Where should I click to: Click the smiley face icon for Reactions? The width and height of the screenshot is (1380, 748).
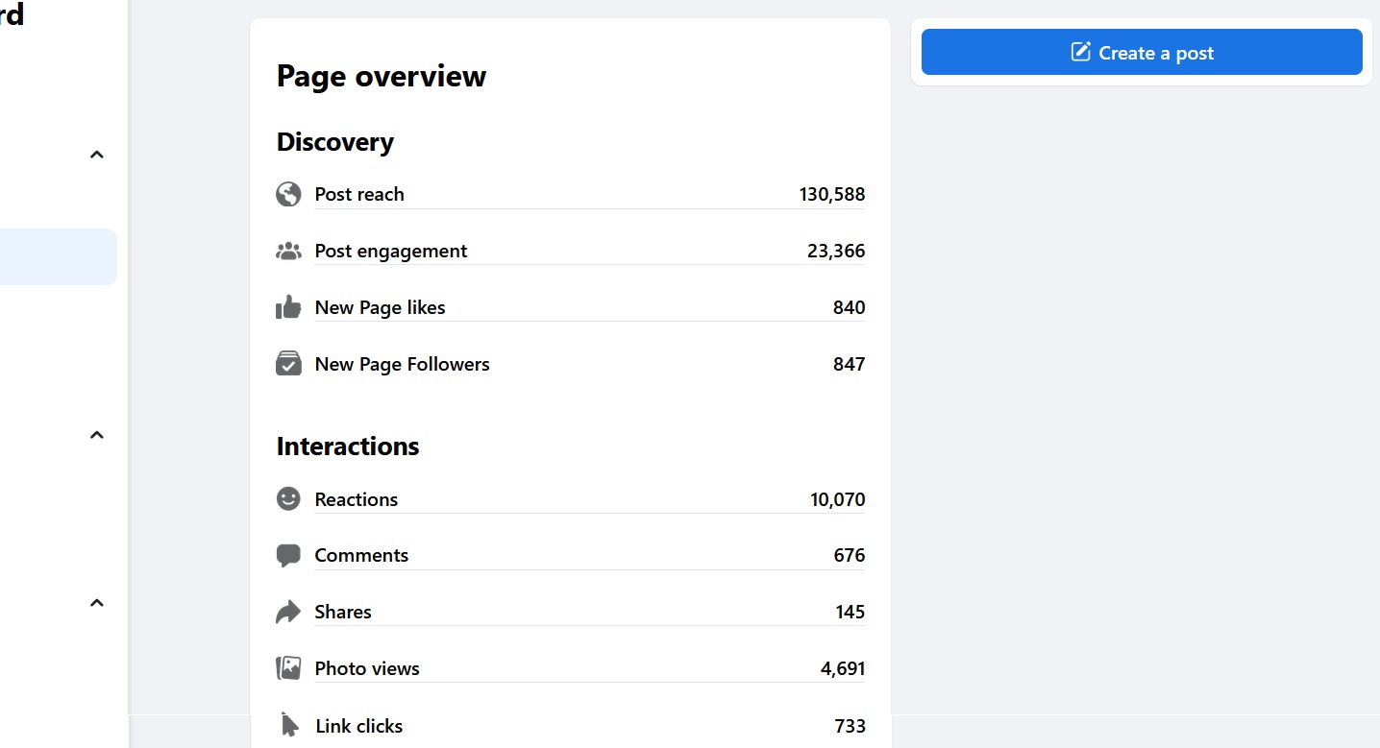[x=288, y=499]
